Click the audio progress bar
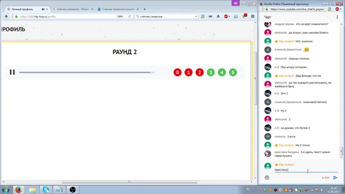Screen dimensions: 345x194 86,72
